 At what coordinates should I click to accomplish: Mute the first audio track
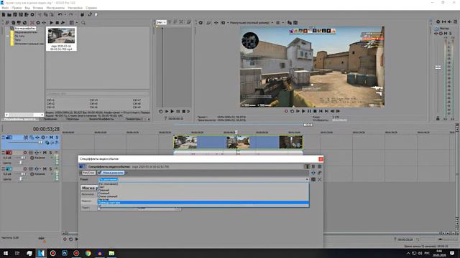click(45, 153)
